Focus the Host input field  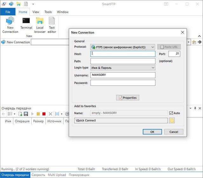point(123,54)
